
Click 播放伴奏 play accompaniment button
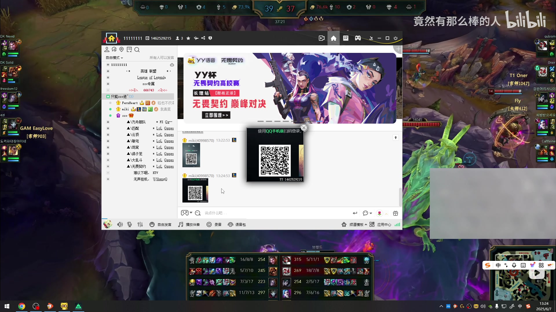[189, 224]
